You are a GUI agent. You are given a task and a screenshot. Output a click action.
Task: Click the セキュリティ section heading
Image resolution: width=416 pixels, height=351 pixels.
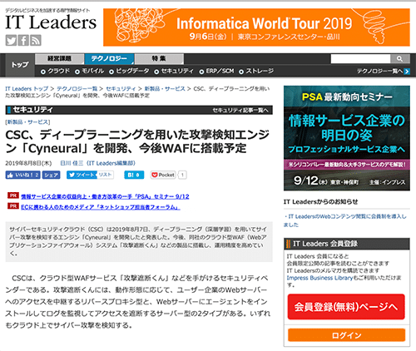[32, 110]
